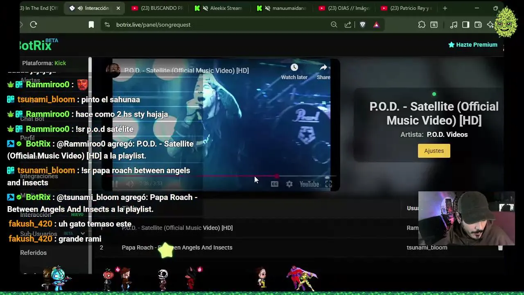Open the browser extensions puzzle icon
524x295 pixels.
coord(422,25)
